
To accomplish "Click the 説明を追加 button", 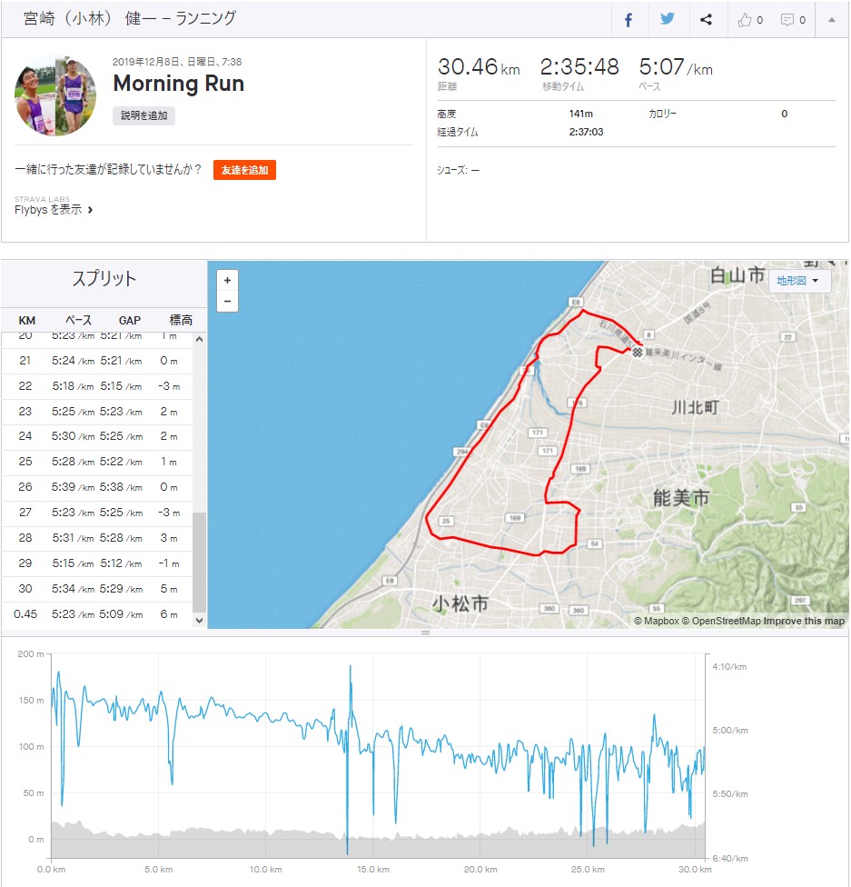I will 143,115.
